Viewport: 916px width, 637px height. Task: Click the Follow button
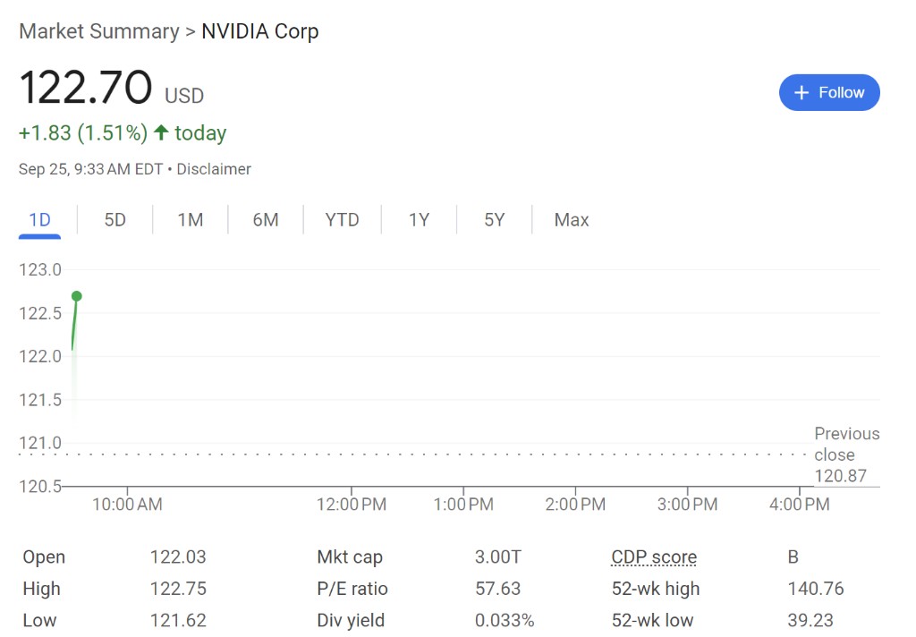[829, 93]
